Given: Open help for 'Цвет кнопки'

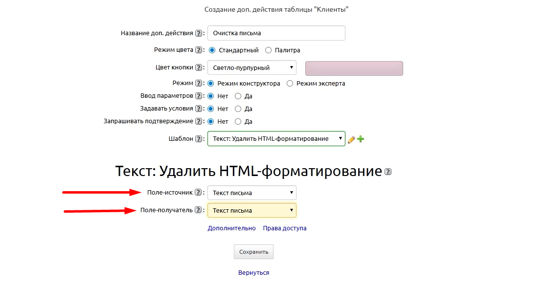Looking at the screenshot, I should [x=198, y=67].
